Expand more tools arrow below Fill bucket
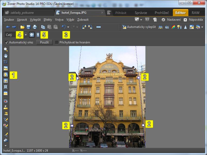Image resolution: width=207 pixels, height=155 pixels. coord(5,146)
